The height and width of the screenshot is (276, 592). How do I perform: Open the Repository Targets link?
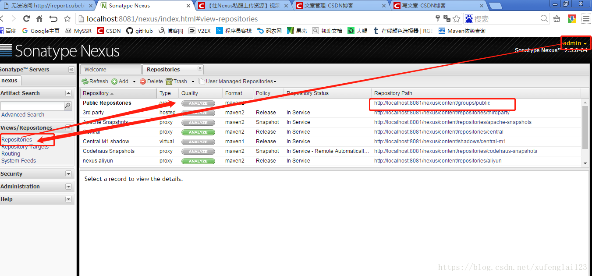coord(25,147)
